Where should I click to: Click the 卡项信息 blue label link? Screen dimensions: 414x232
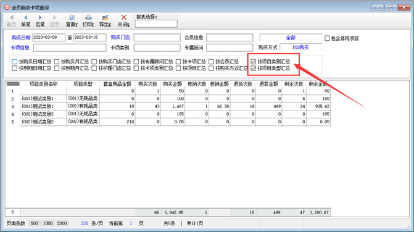[20, 48]
